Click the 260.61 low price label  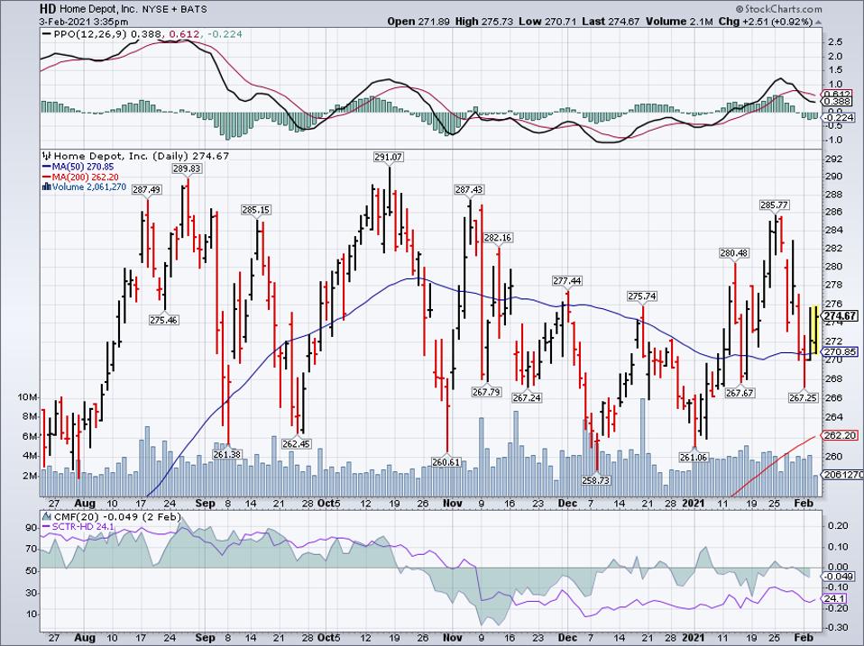click(446, 462)
